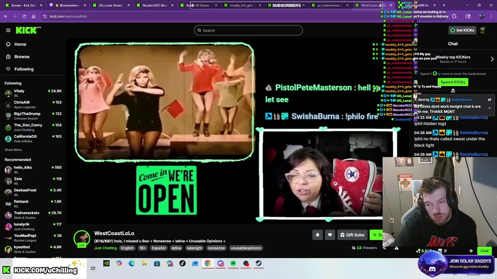Screen dimensions: 497x279
Task: Click into the Kick search field
Action: [x=248, y=30]
